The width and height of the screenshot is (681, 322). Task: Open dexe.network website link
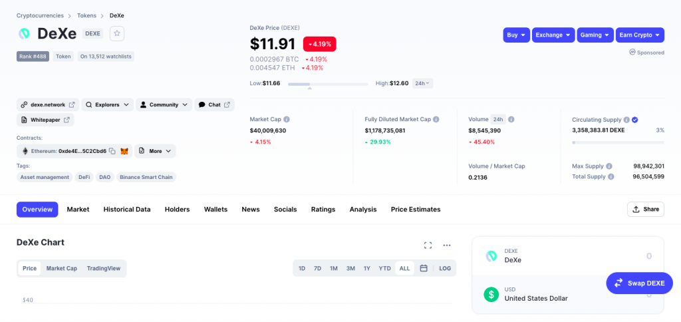tap(48, 104)
